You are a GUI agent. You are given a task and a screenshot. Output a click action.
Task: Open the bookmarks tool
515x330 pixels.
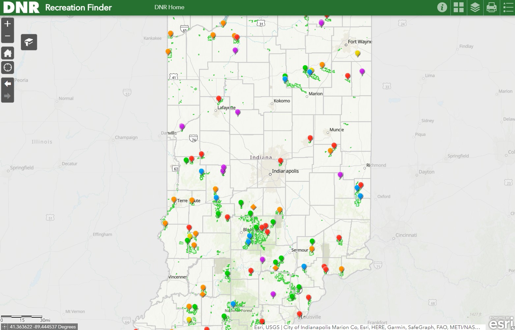tap(29, 42)
